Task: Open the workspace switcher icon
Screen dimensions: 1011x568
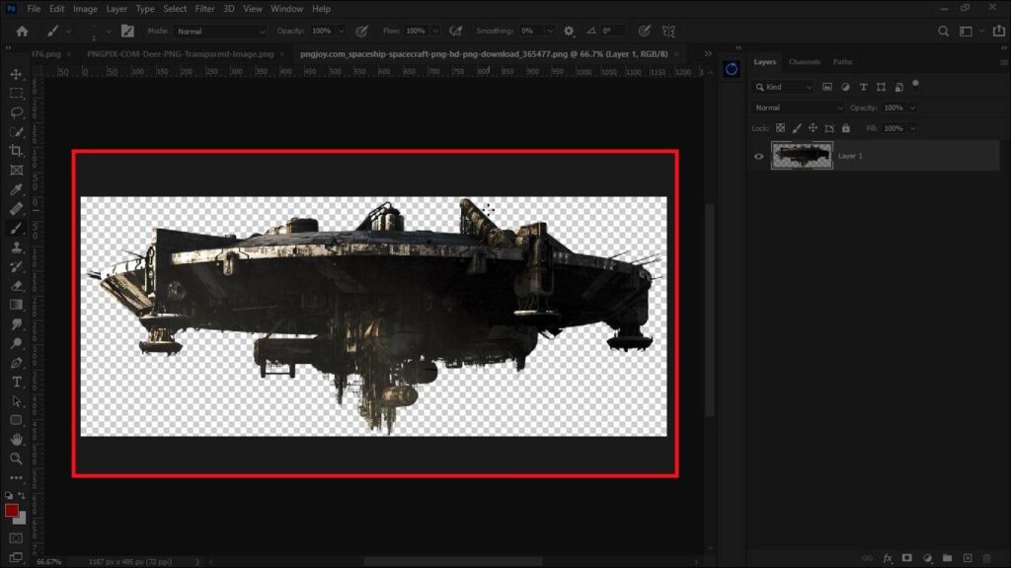Action: click(x=966, y=31)
